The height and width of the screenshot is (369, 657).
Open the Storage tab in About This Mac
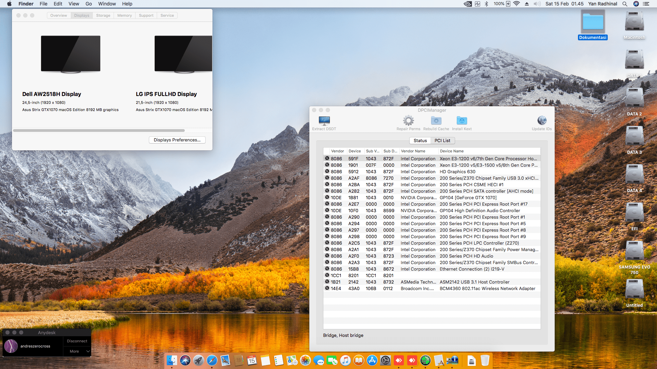(x=103, y=15)
